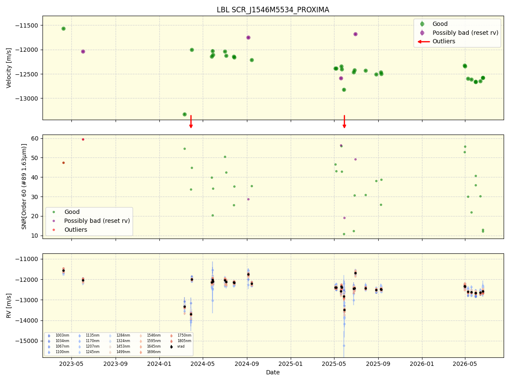This screenshot has height=382, width=510.
Task: Click the purple marker in the top legend
Action: [422, 33]
